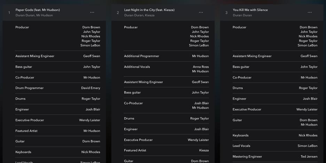Image resolution: width=326 pixels, height=163 pixels.
Task: Click John Taylor, Bass guitar in track 2
Action: click(x=200, y=92)
